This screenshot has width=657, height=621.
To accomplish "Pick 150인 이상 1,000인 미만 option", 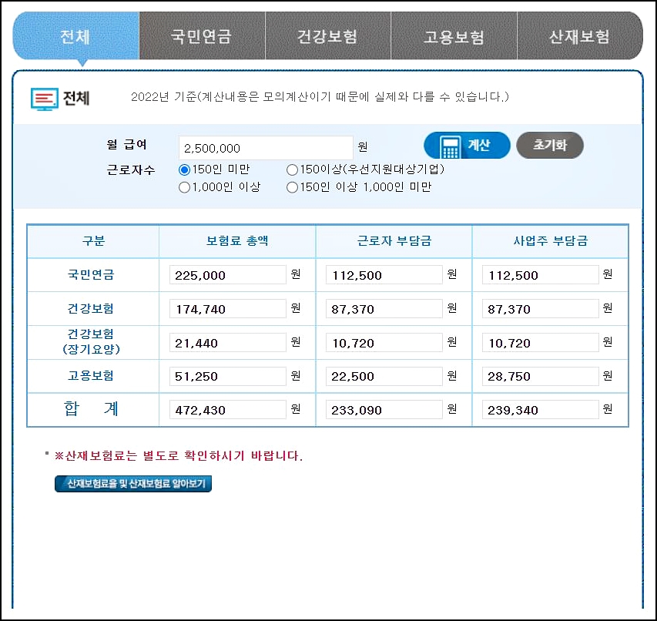I will click(292, 187).
